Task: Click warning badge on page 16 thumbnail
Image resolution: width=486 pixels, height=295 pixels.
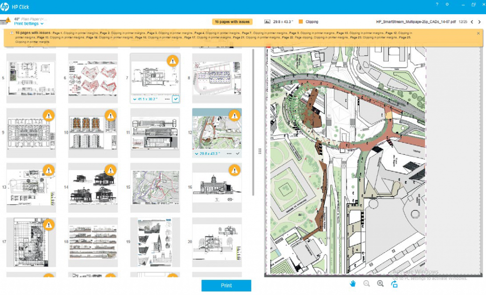Action: (234, 170)
